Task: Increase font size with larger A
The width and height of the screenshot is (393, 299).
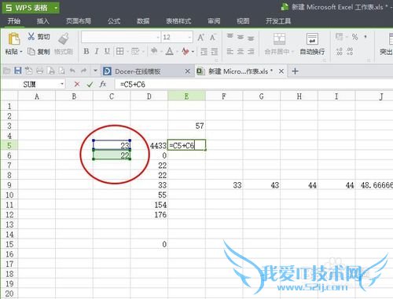Action: click(200, 38)
